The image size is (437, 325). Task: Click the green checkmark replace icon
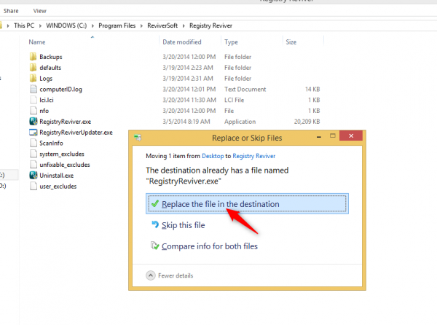pyautogui.click(x=155, y=204)
